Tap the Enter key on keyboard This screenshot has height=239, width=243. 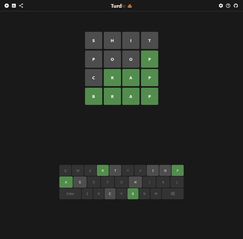tap(70, 194)
